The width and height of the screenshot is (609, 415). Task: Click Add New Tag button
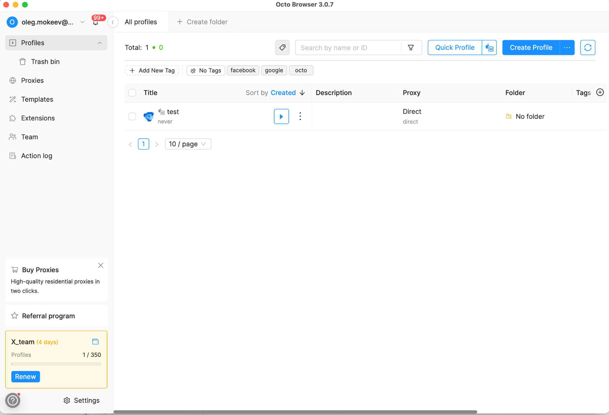coord(152,70)
